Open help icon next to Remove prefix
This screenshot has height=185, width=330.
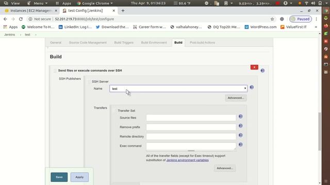[x=241, y=126]
